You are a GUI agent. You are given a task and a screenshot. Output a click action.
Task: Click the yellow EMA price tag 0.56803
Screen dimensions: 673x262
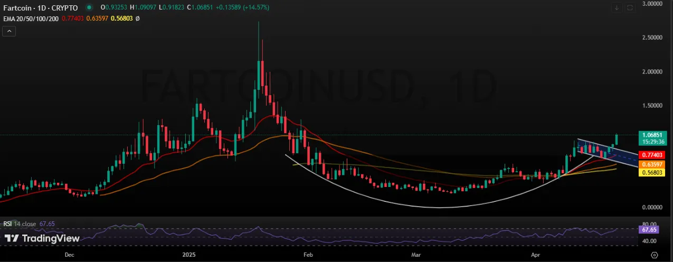pyautogui.click(x=653, y=172)
